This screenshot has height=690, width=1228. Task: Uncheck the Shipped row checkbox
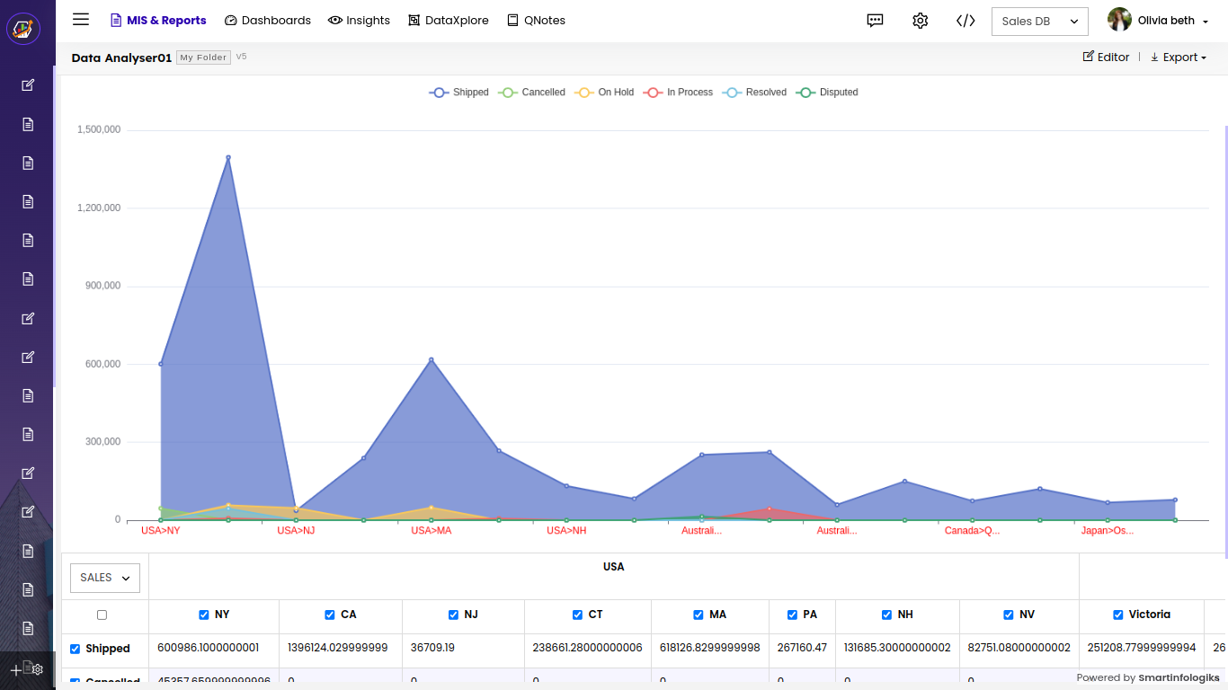click(76, 649)
